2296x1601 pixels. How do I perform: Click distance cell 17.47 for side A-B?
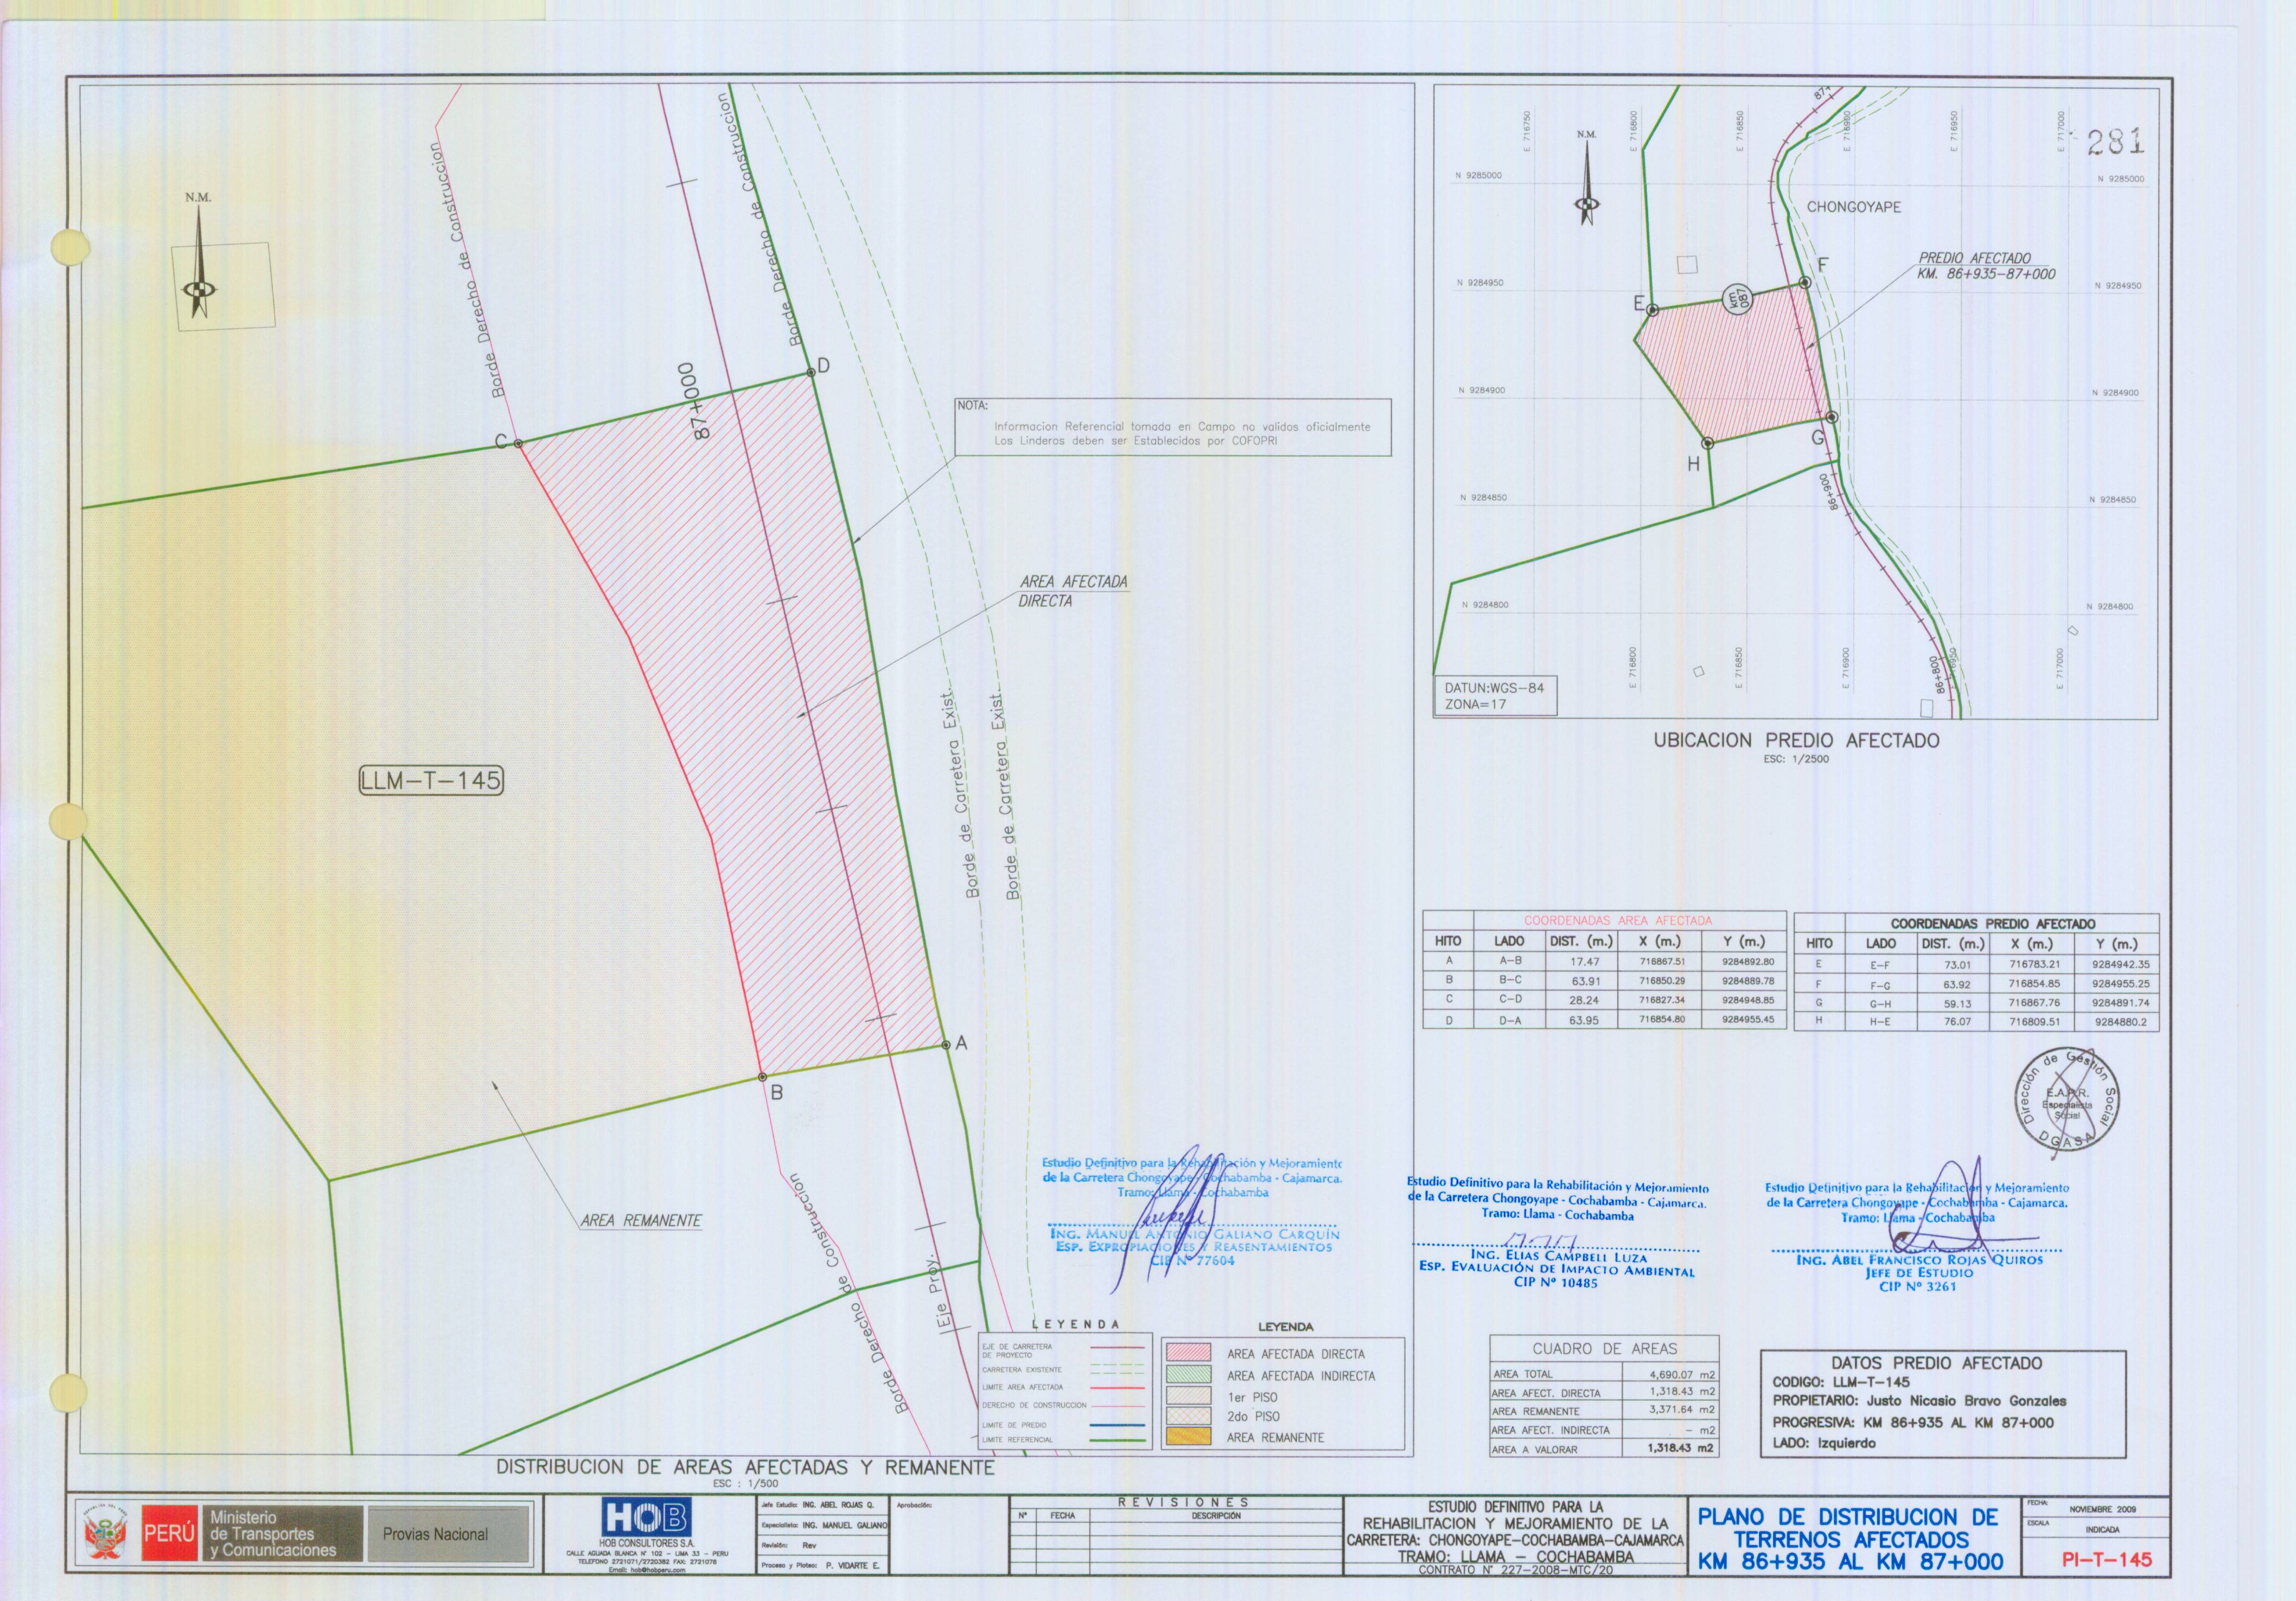click(x=1584, y=962)
